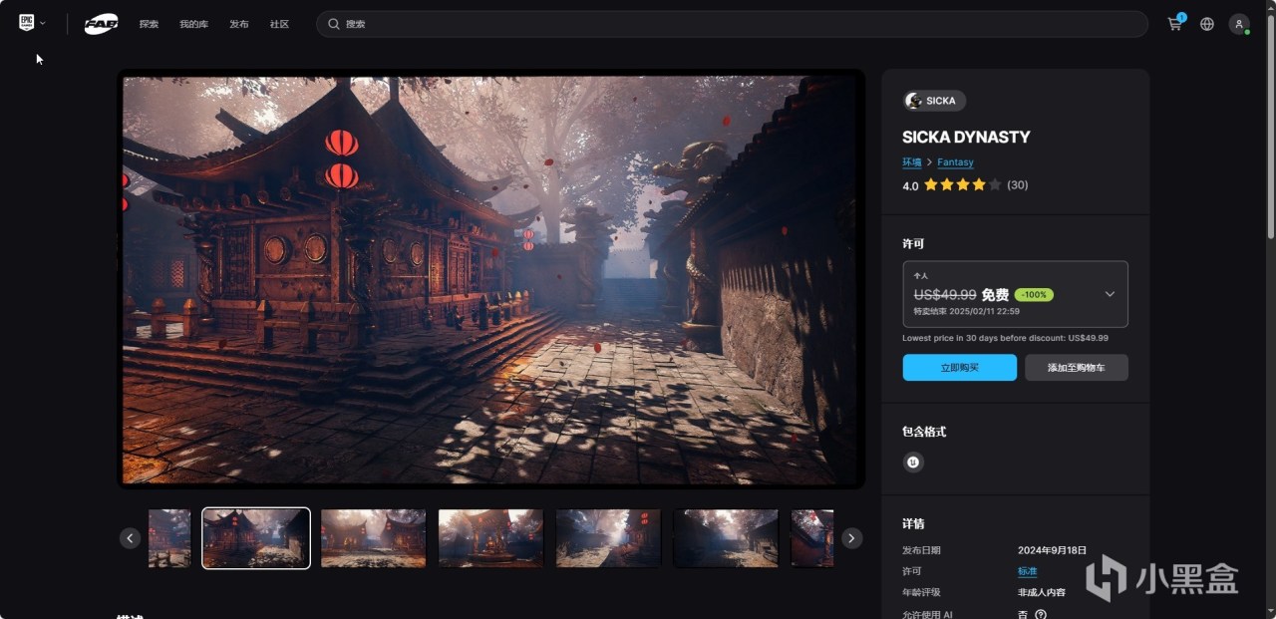1276x619 pixels.
Task: Select the middle thumbnail in the strip
Action: point(490,538)
